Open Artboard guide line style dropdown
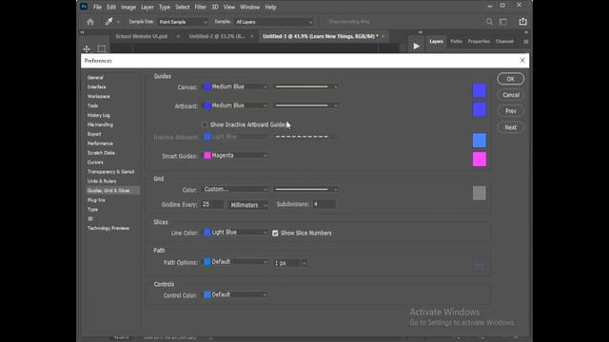Screen dimensions: 609x342 [x=306, y=105]
